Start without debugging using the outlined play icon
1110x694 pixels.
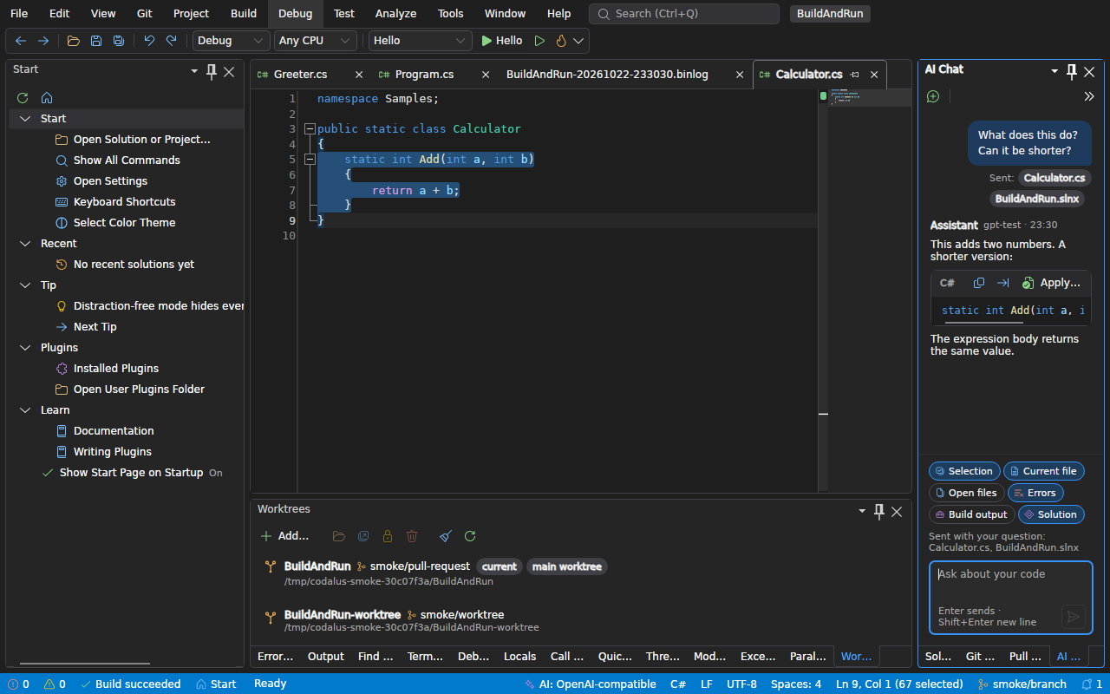539,41
